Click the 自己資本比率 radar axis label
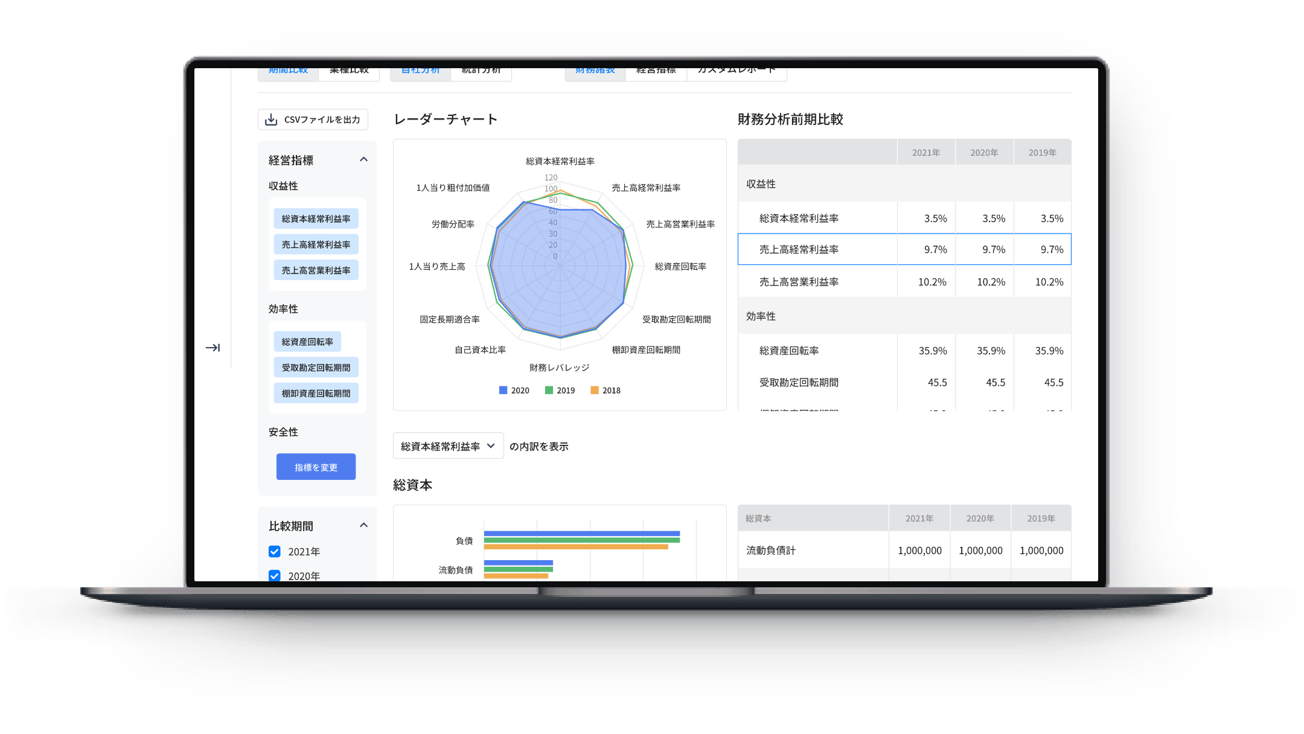1304x734 pixels. [x=480, y=349]
